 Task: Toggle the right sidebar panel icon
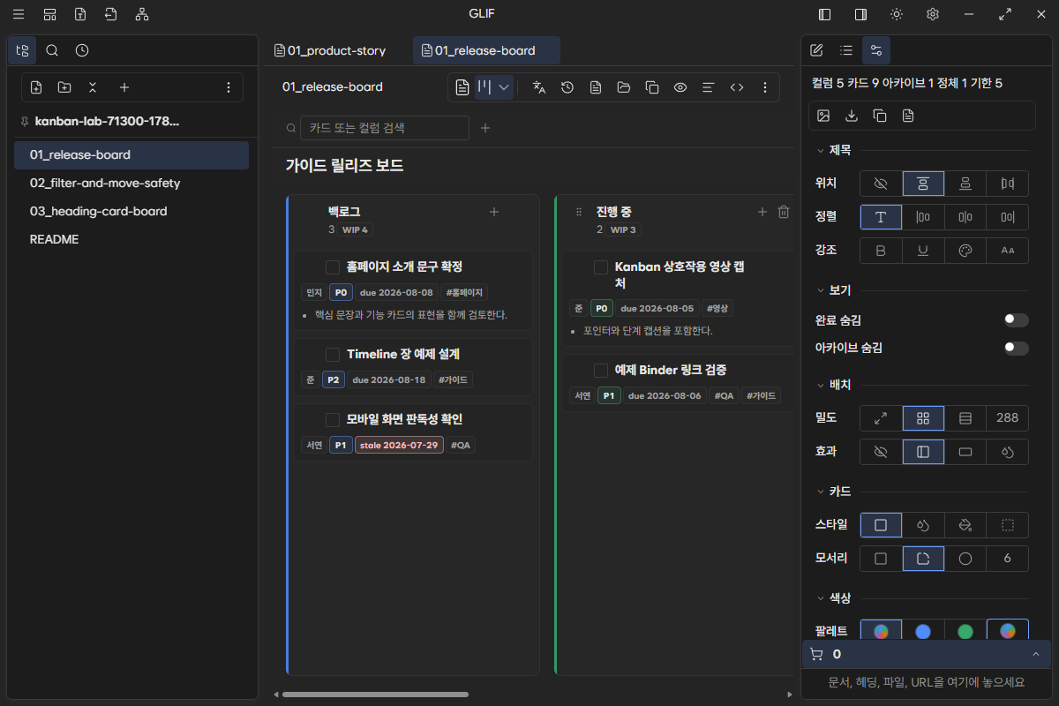[860, 14]
